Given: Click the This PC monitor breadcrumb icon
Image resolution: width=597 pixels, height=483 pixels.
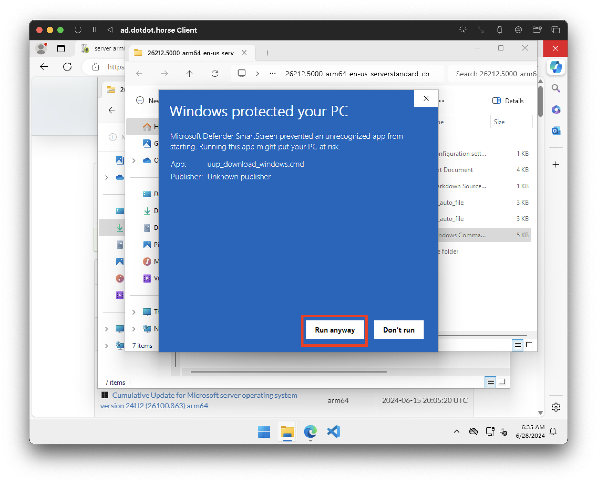Looking at the screenshot, I should (x=241, y=73).
